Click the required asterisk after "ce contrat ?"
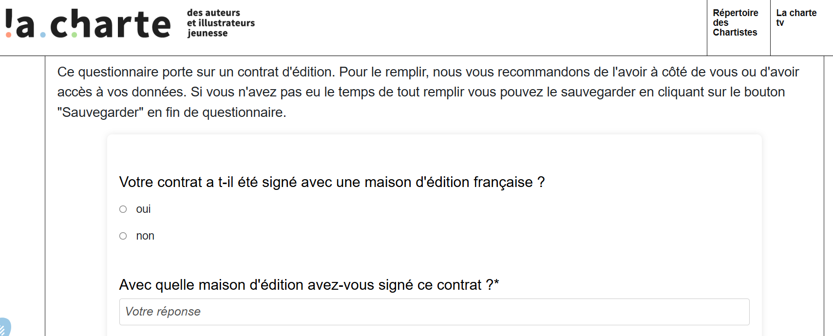 point(496,283)
